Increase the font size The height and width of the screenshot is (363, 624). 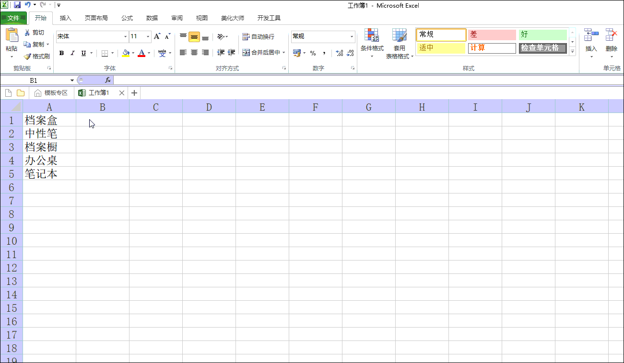pyautogui.click(x=157, y=36)
